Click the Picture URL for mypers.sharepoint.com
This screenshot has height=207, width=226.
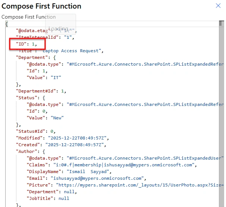click(140, 185)
